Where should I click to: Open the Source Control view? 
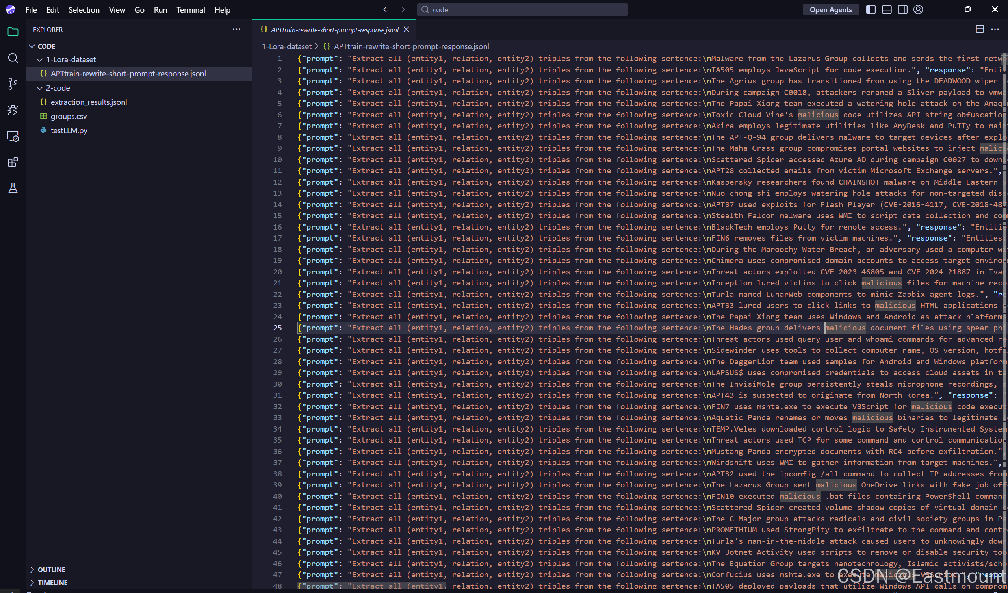[x=13, y=84]
